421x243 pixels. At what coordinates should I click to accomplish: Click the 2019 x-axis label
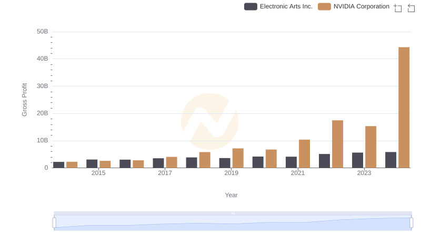(231, 173)
